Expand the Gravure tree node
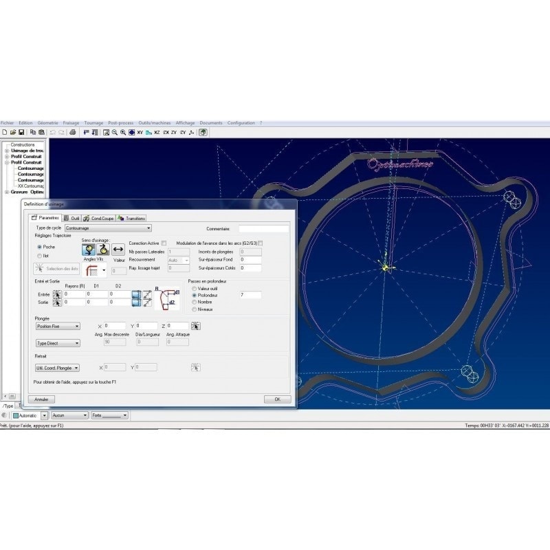 tap(7, 192)
